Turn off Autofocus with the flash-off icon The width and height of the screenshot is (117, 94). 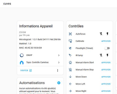(101, 34)
